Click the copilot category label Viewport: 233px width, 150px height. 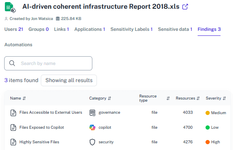(x=105, y=127)
